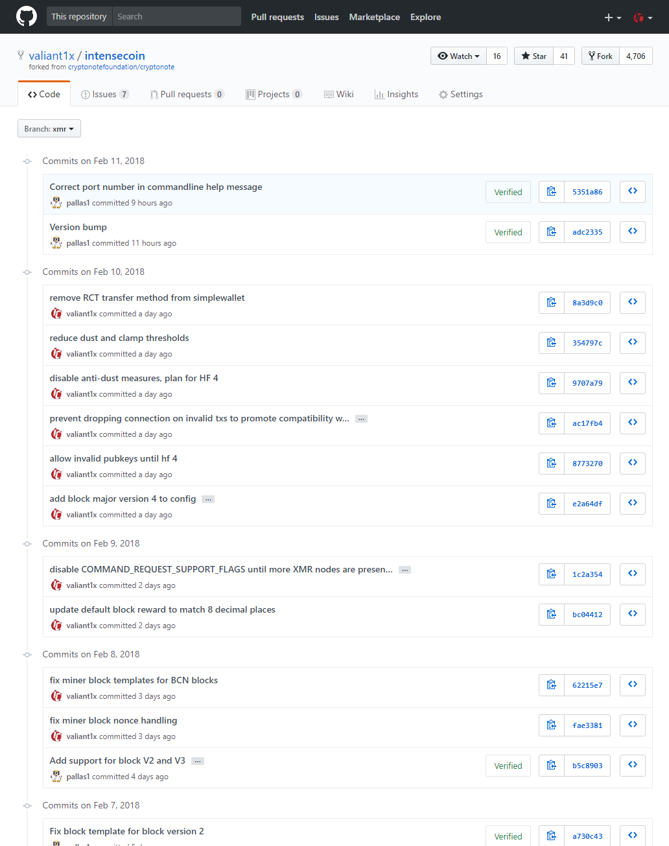
Task: Browse repository at commit 5351a86
Action: tap(633, 192)
